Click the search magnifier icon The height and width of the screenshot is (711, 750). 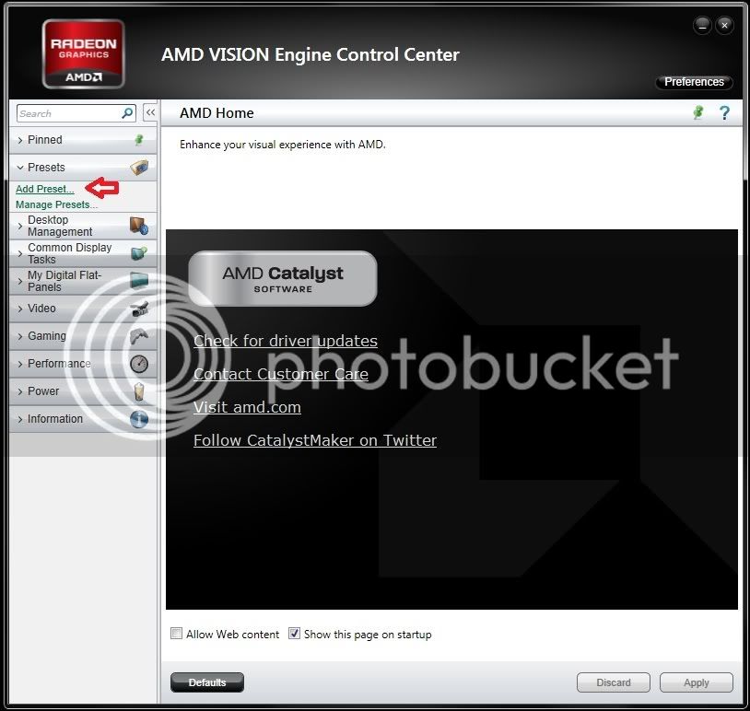[x=127, y=113]
